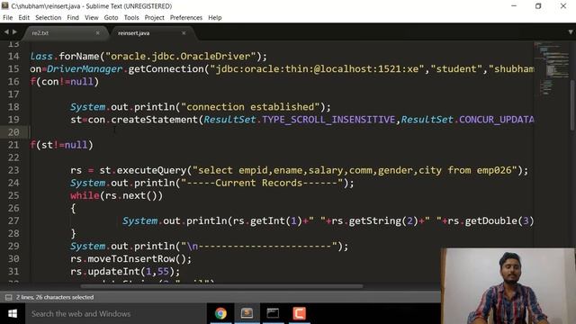This screenshot has width=576, height=324.
Task: Click the horizontal editor scrollbar
Action: (222, 286)
